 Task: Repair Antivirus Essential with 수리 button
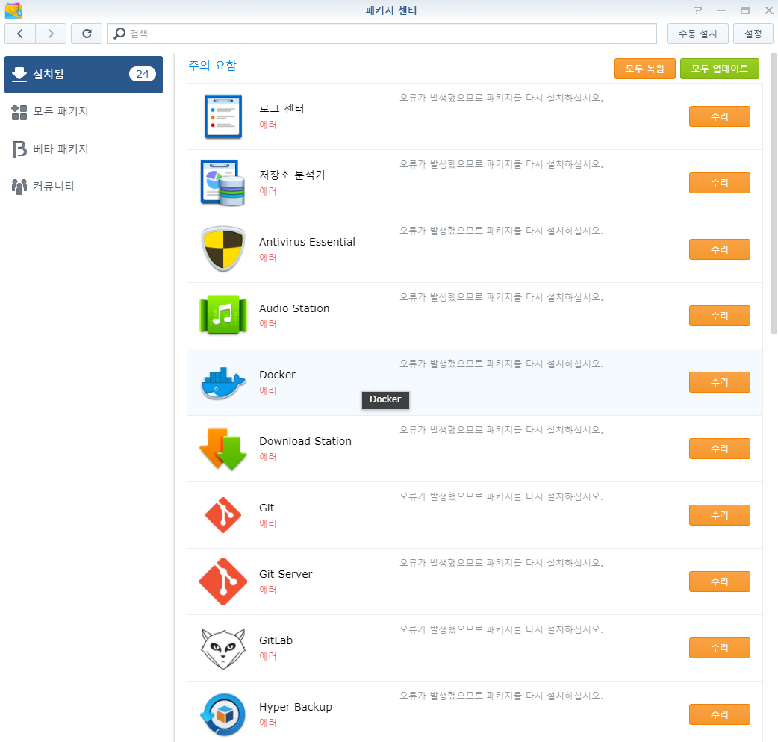point(720,249)
